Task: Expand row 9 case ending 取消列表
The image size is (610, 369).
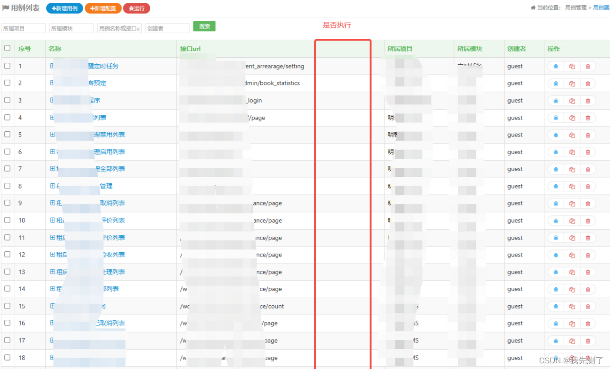Action: click(52, 203)
